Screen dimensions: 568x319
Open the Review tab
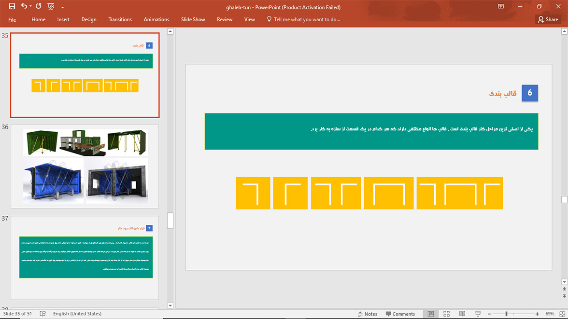tap(225, 20)
